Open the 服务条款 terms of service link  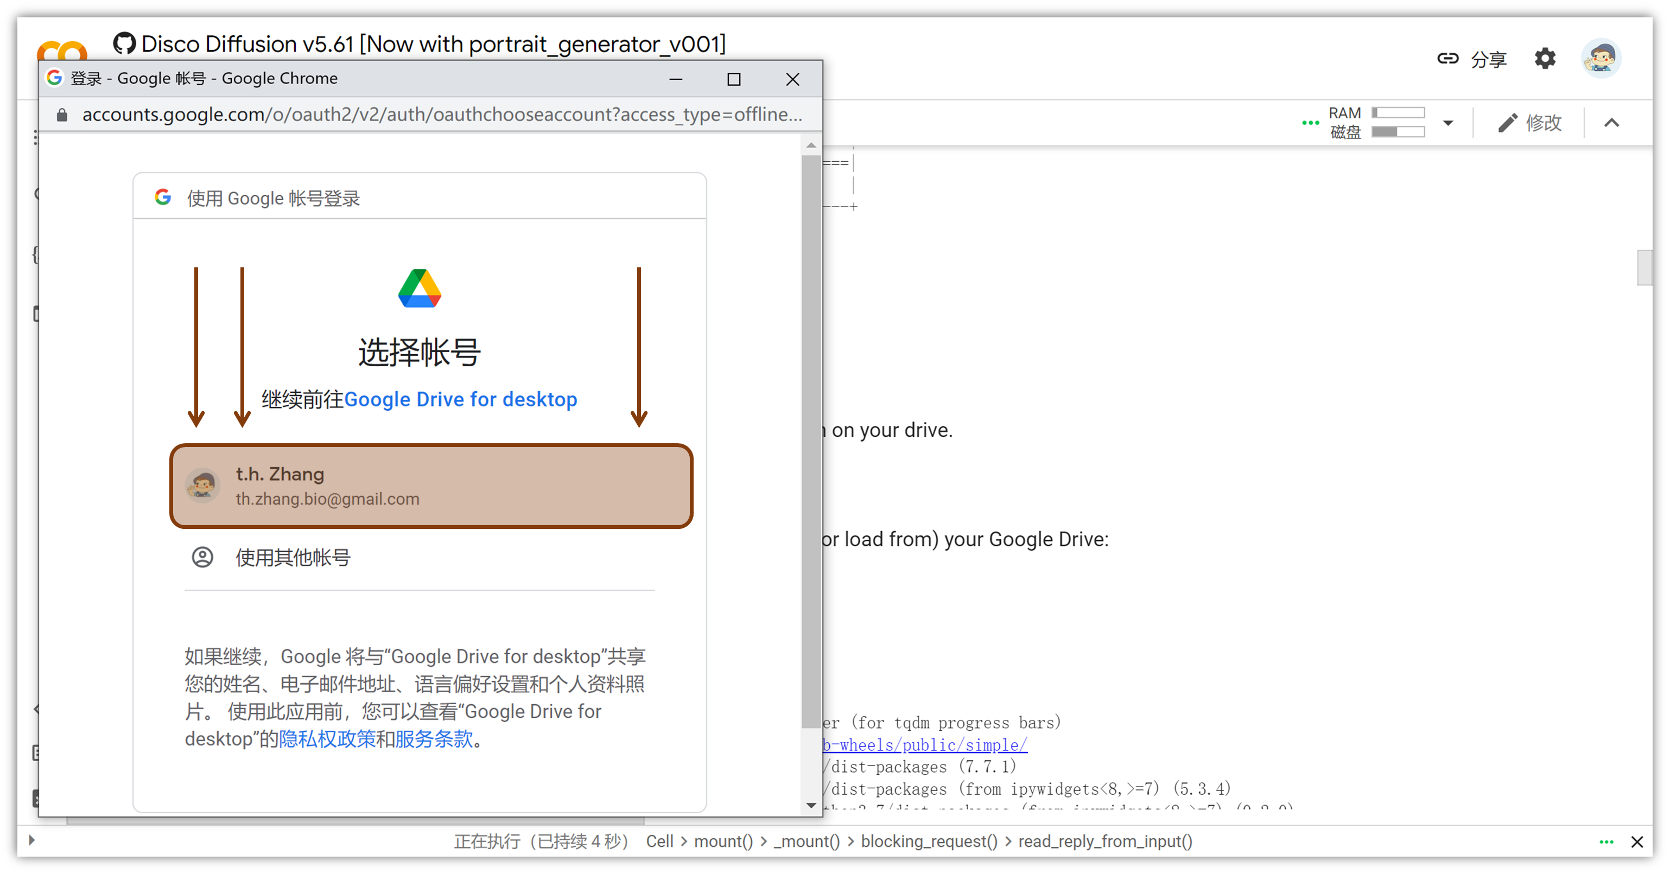434,738
